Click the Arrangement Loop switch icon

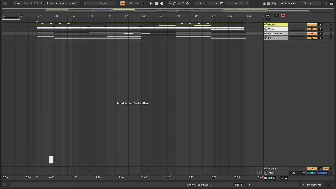click(222, 3)
